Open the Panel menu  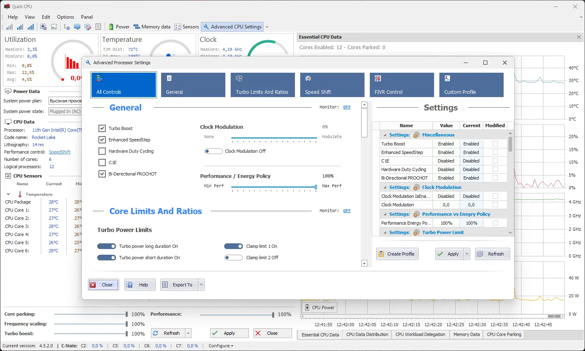coord(87,17)
